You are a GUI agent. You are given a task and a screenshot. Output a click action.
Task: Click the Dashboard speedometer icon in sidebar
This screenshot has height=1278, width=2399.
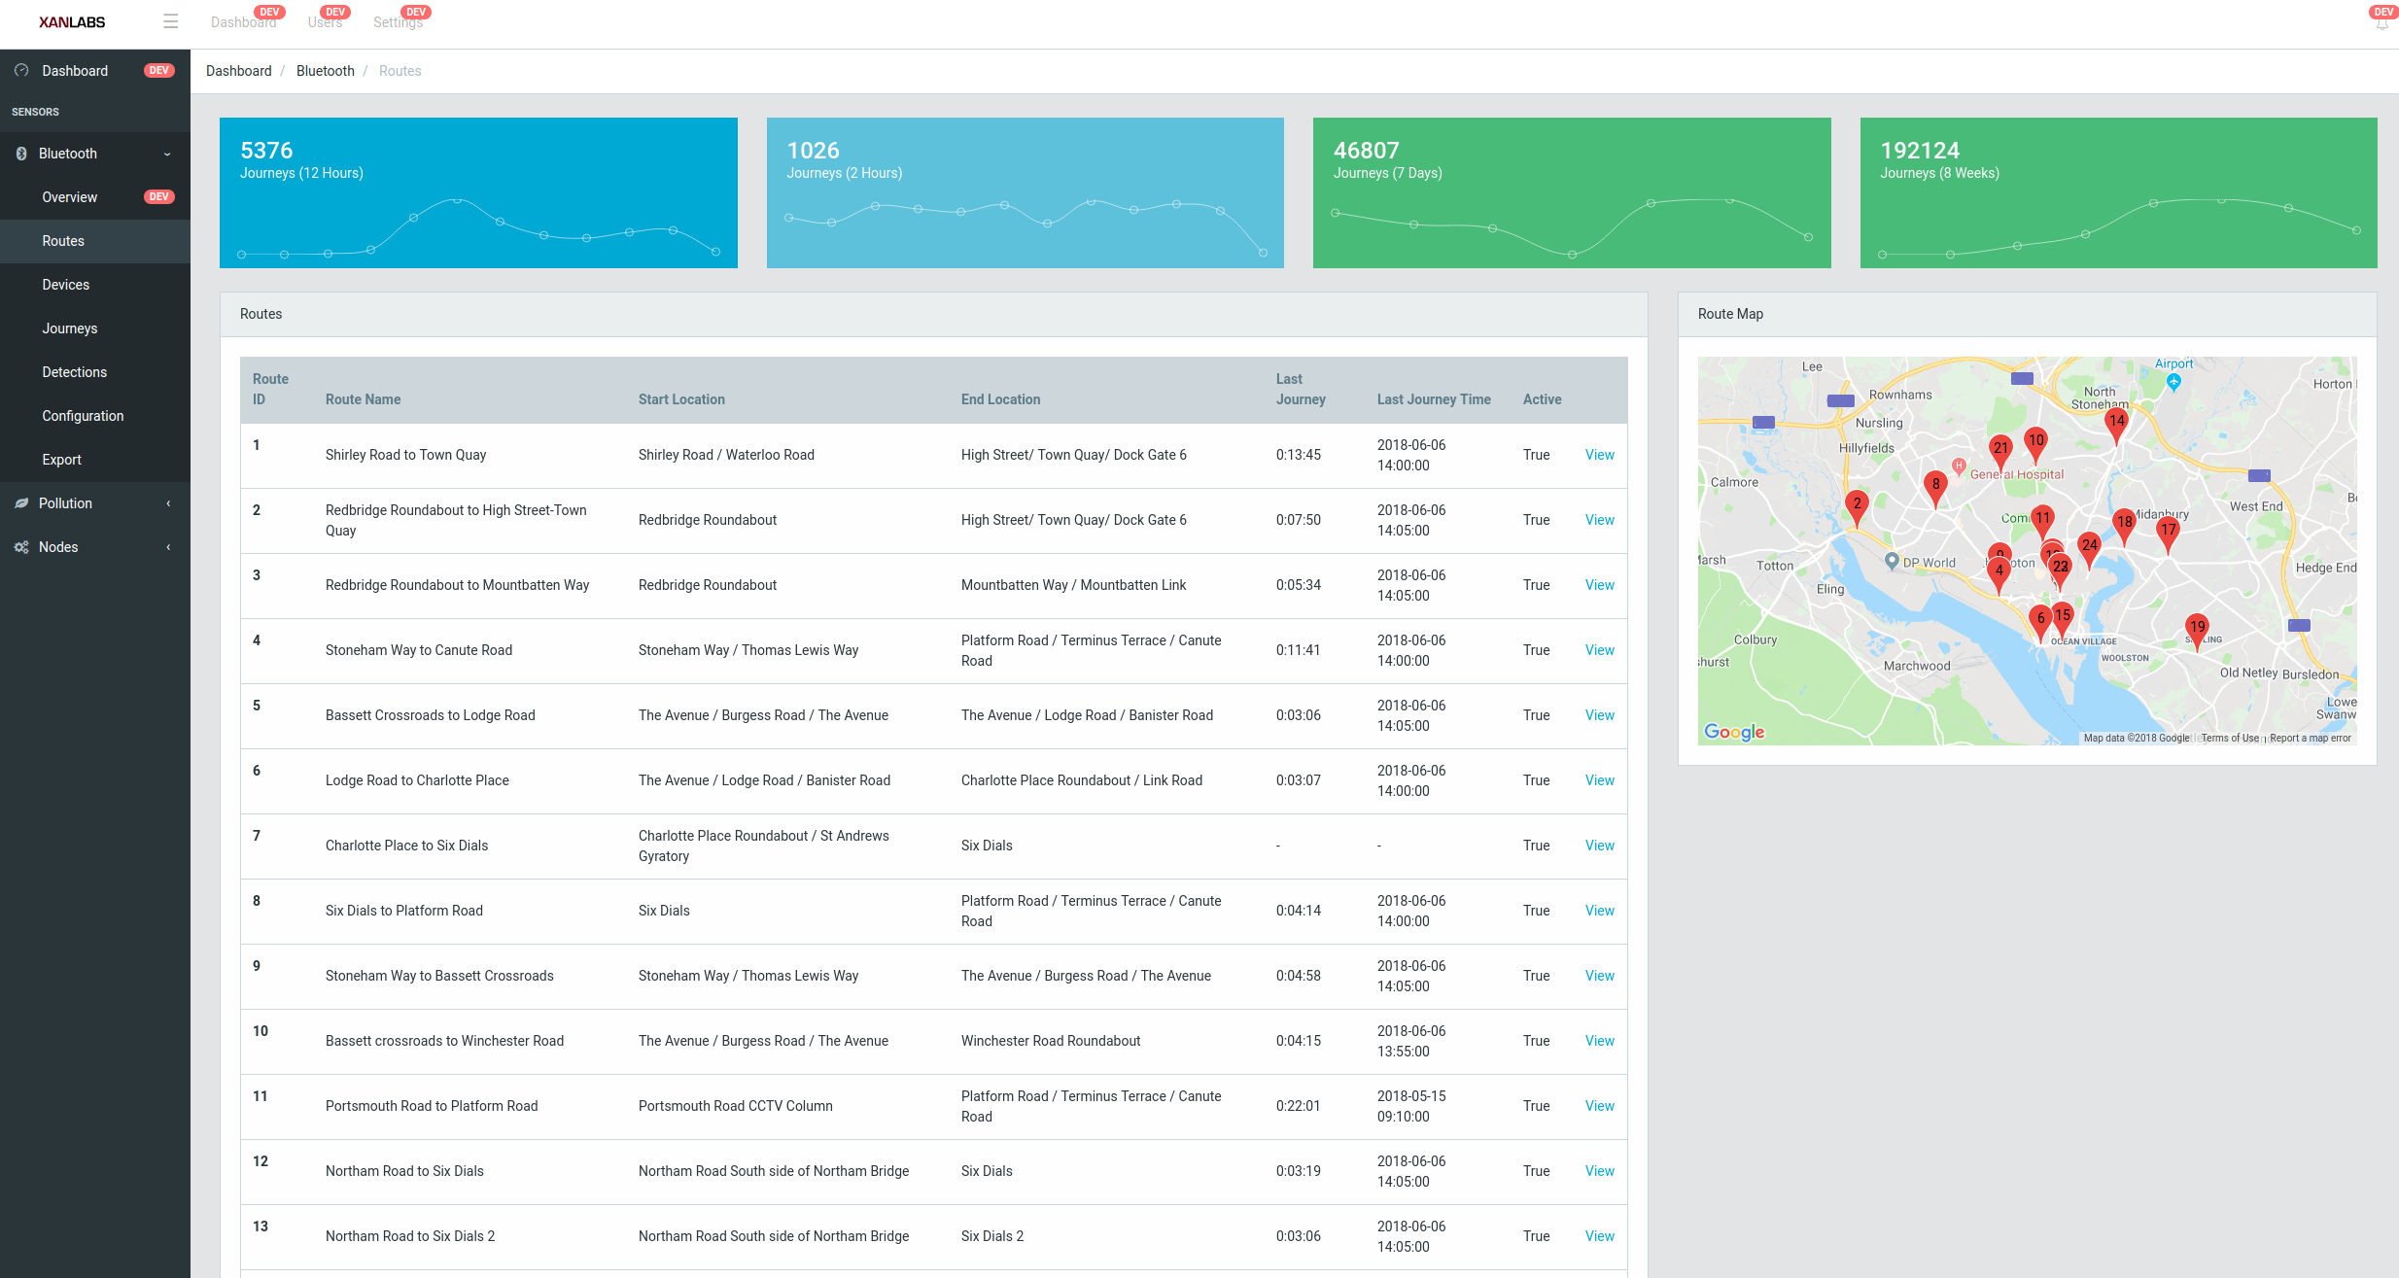[21, 71]
